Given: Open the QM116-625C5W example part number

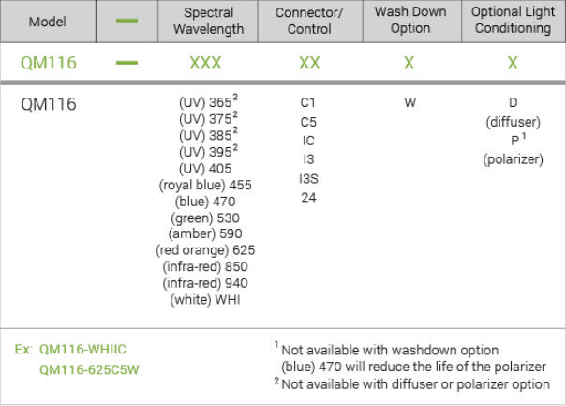Looking at the screenshot, I should [x=88, y=369].
